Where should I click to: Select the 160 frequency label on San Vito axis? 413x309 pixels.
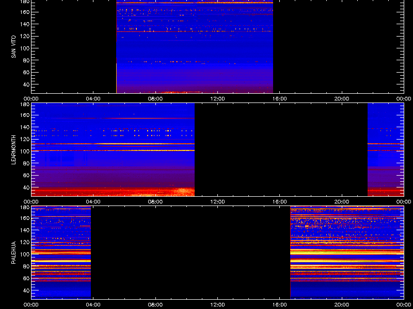tap(25, 12)
